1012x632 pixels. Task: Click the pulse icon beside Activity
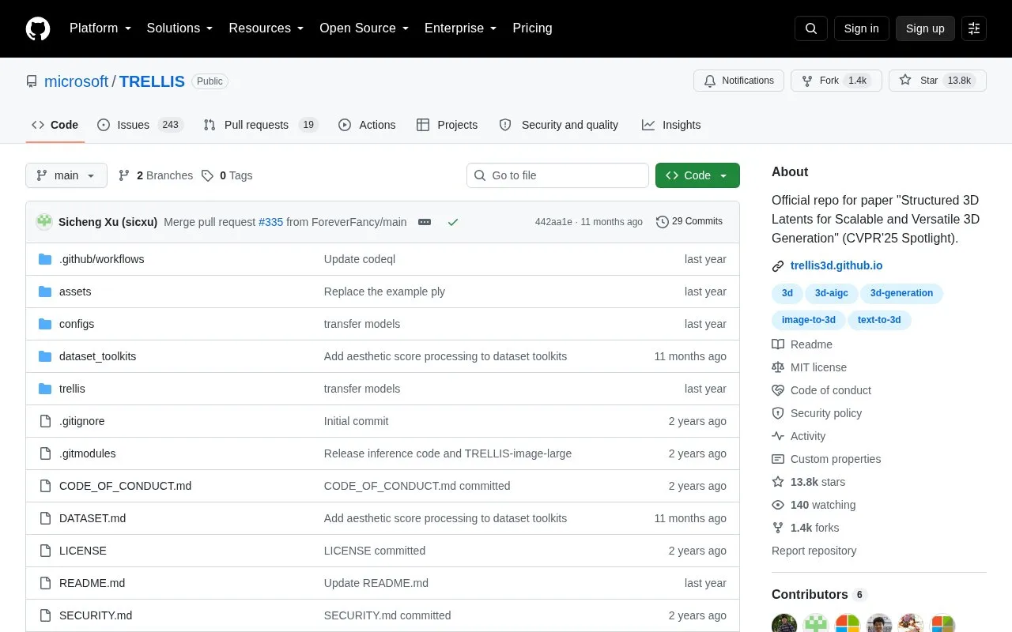pyautogui.click(x=778, y=436)
